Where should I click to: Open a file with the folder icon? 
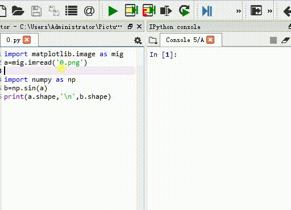coord(18,11)
